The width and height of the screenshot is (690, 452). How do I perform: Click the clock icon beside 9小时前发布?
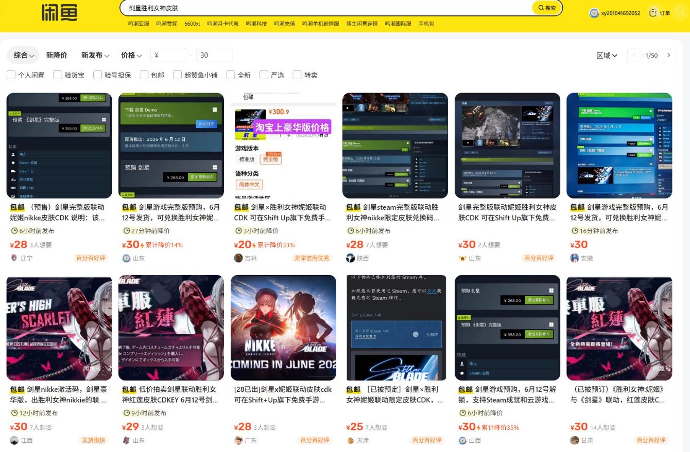tap(126, 413)
